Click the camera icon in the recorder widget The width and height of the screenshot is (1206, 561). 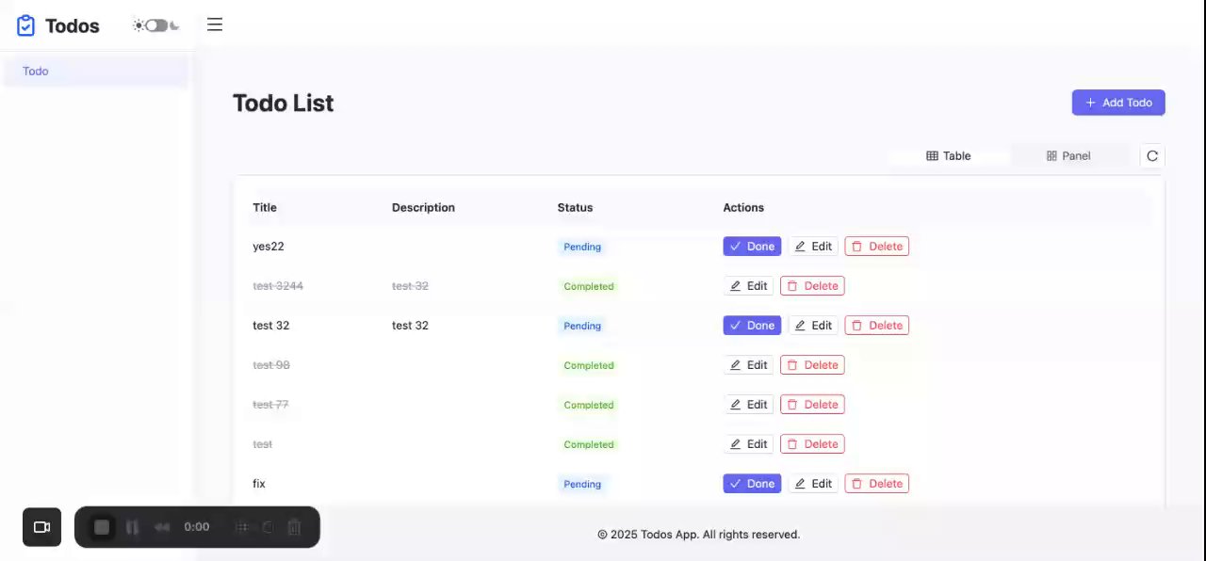[x=42, y=527]
